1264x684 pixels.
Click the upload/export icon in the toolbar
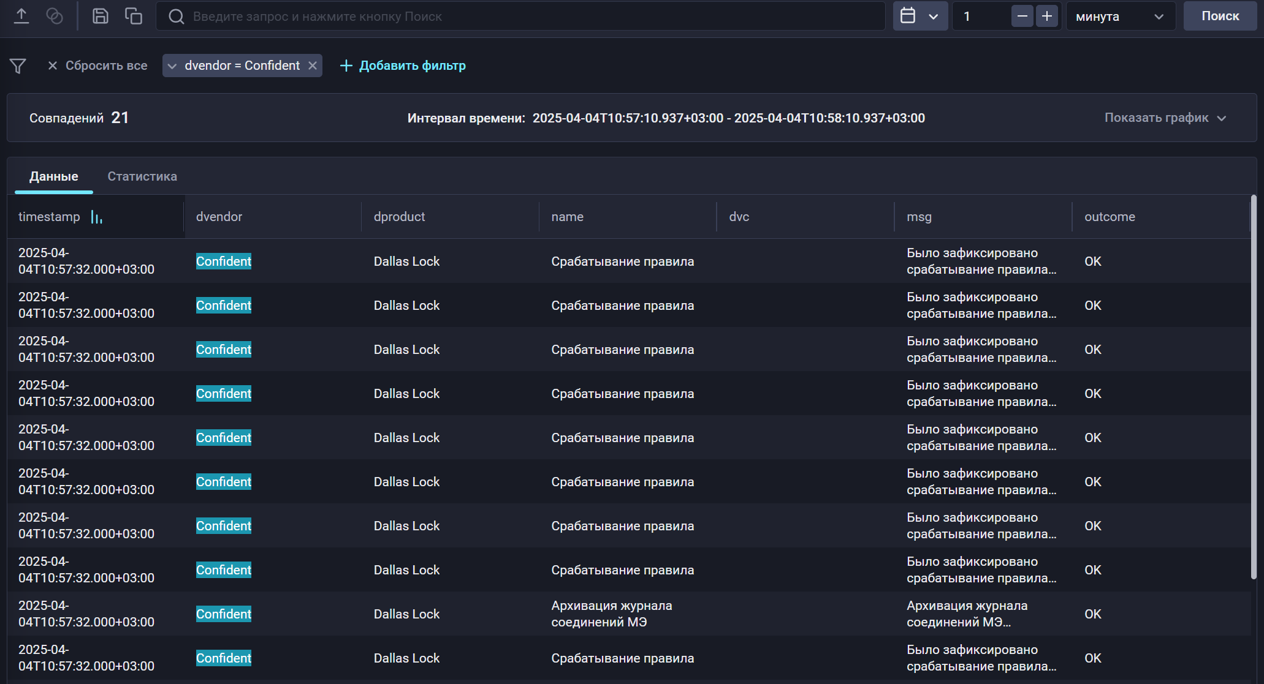click(21, 16)
